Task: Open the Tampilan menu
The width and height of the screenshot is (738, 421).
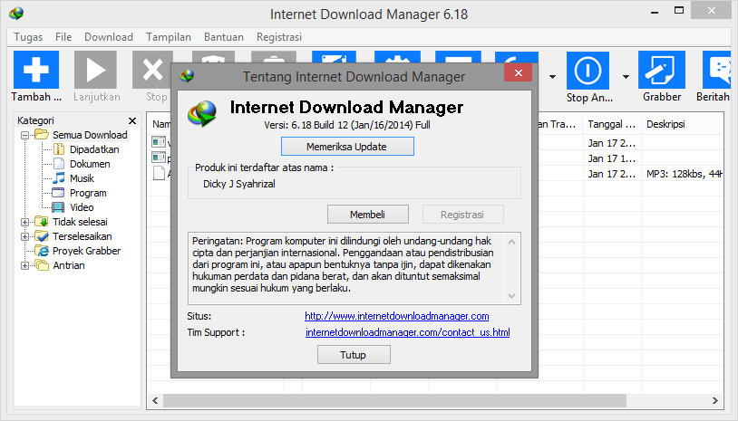Action: click(x=169, y=37)
